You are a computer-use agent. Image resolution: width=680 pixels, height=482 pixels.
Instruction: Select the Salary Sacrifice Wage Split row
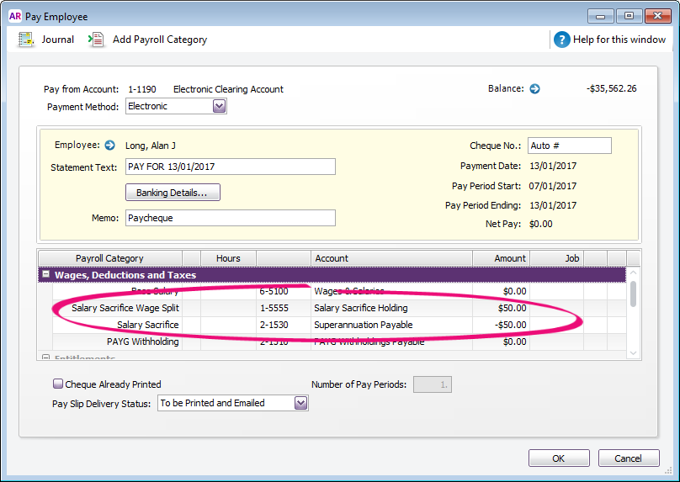coord(125,308)
